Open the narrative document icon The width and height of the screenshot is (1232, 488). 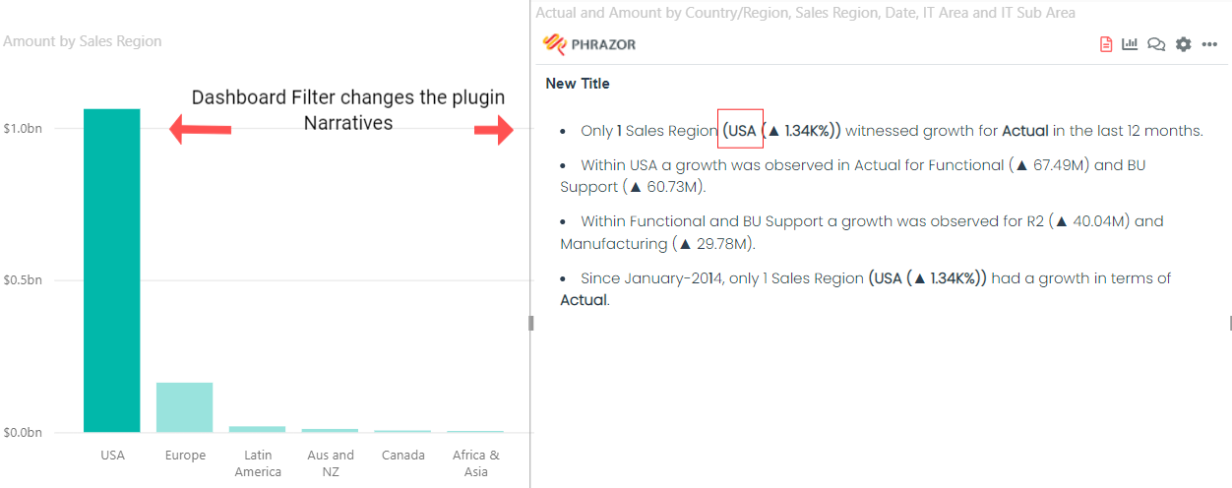[x=1106, y=44]
